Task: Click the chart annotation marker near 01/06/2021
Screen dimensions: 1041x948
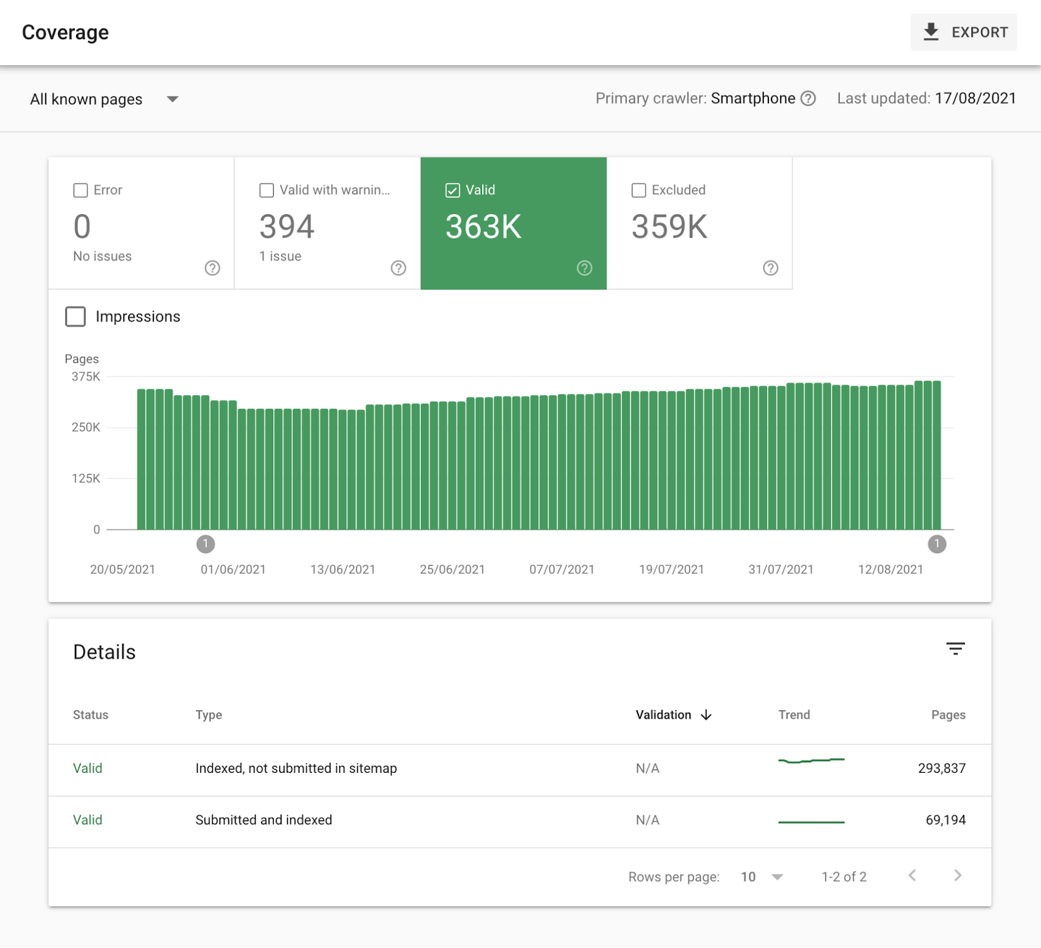Action: 206,544
